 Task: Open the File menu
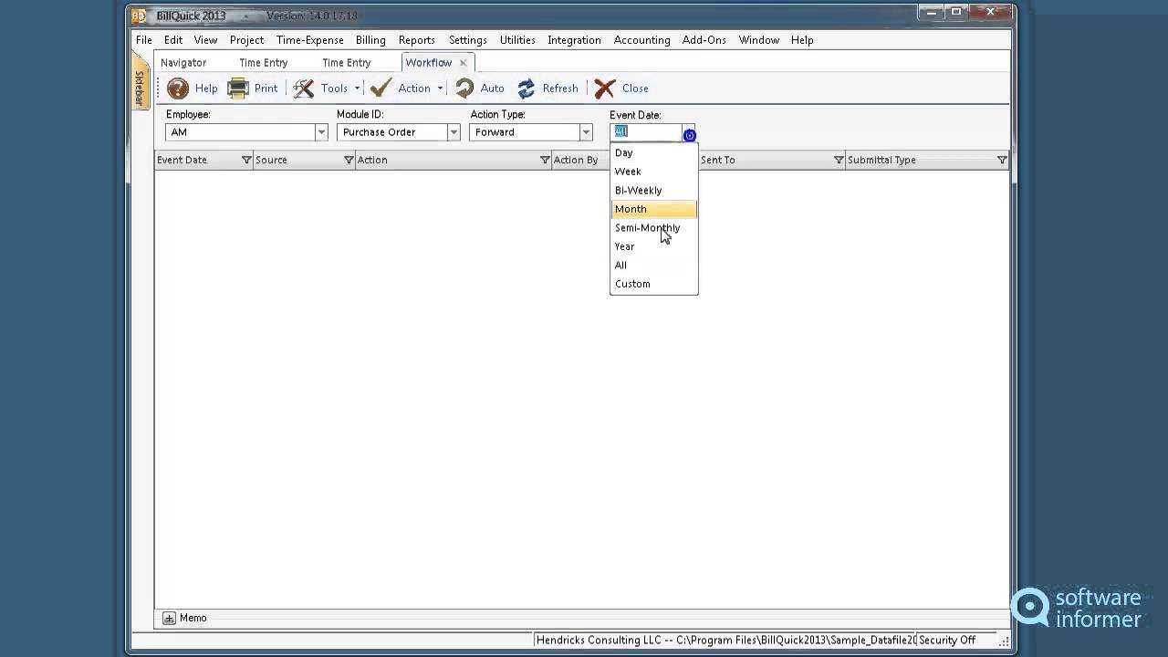pos(144,40)
